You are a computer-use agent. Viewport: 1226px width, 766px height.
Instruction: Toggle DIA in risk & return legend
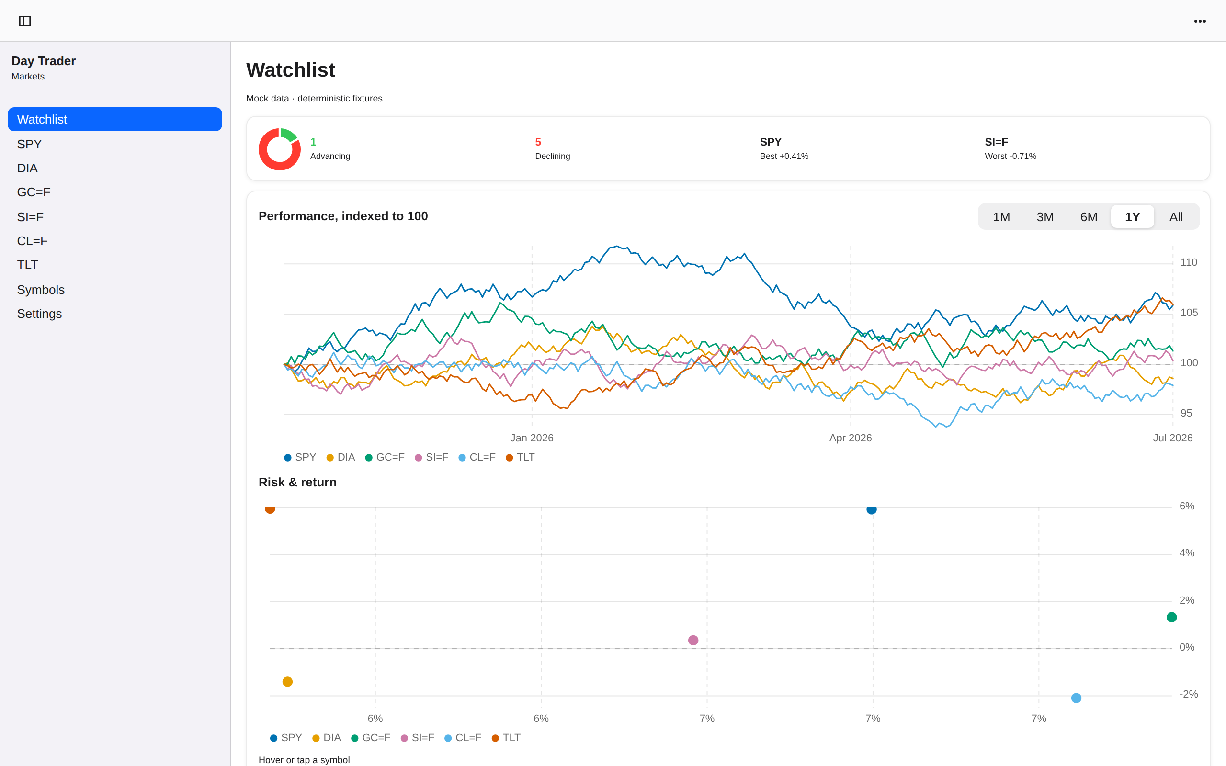coord(327,738)
